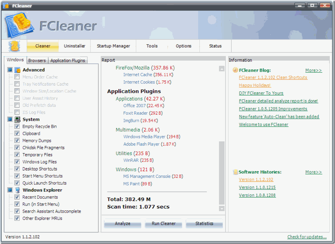The width and height of the screenshot is (335, 244).
Task: Click the sponge icon left of the Cleaner tab
Action: coord(14,46)
